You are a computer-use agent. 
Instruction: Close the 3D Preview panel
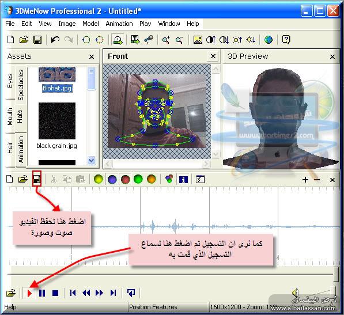332,57
